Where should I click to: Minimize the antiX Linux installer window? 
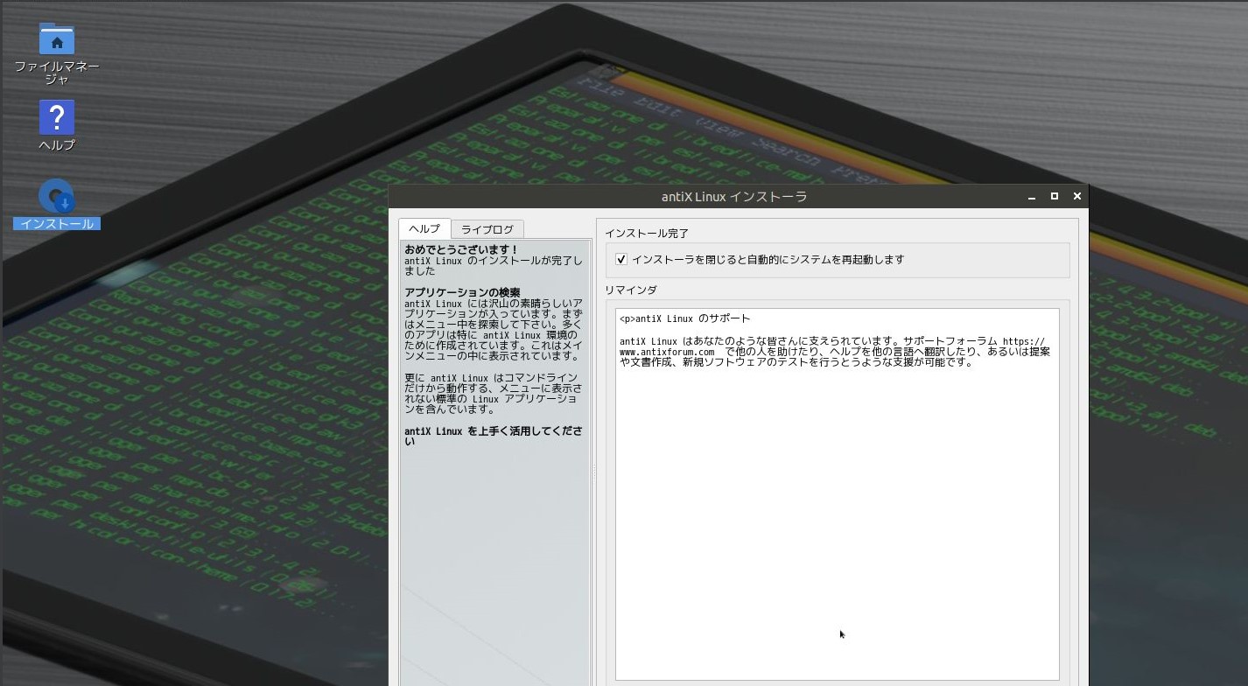pyautogui.click(x=1032, y=197)
